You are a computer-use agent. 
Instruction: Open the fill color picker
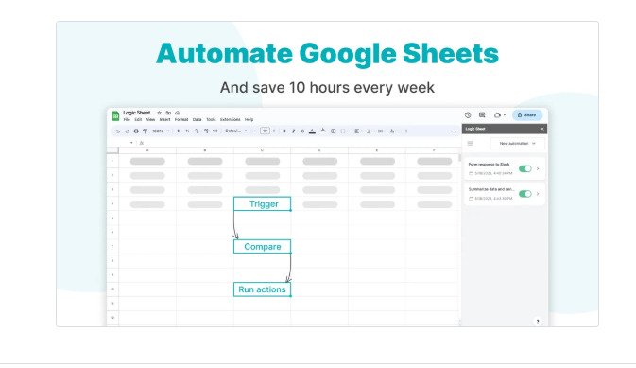point(323,131)
